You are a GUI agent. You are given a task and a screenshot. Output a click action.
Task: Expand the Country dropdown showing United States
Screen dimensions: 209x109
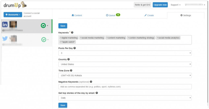(125, 64)
